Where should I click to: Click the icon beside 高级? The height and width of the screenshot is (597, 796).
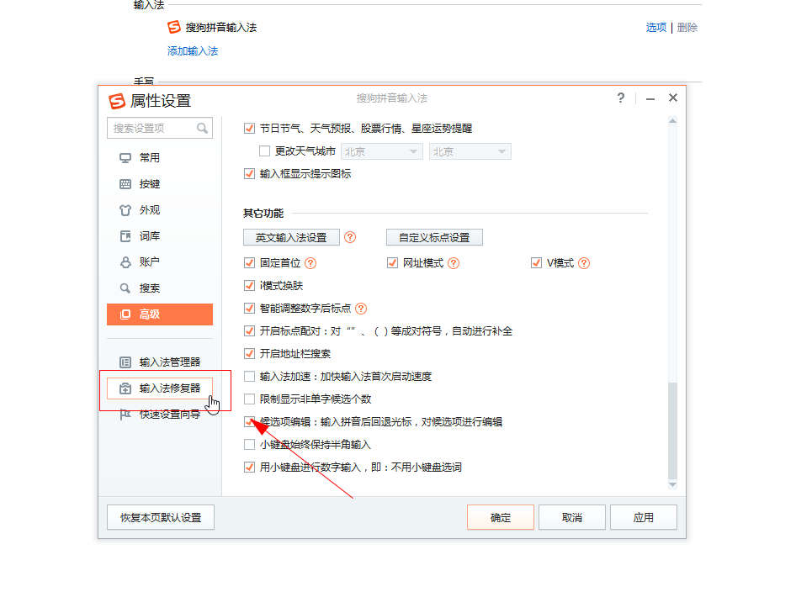(x=125, y=314)
